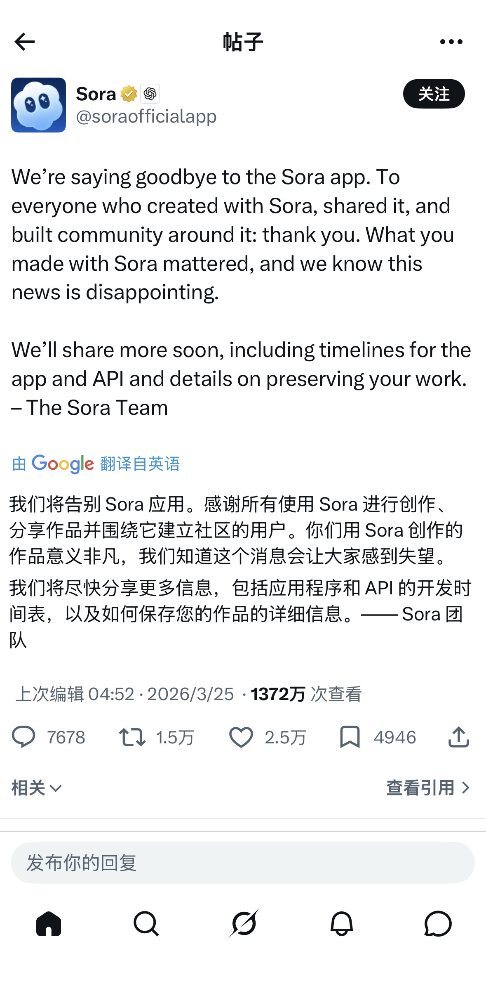The image size is (486, 996).
Task: Tap the reply speech bubble icon
Action: [x=23, y=737]
